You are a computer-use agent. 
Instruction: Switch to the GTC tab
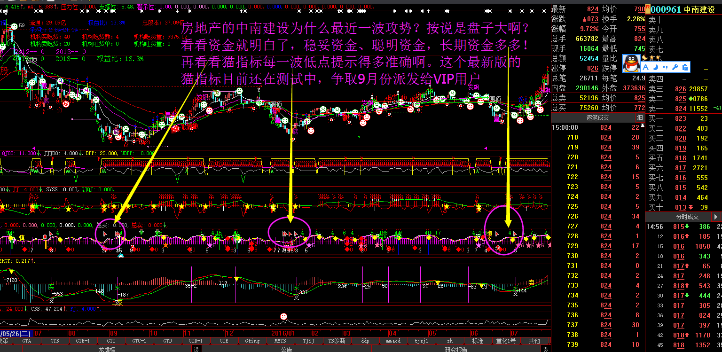coord(111,341)
